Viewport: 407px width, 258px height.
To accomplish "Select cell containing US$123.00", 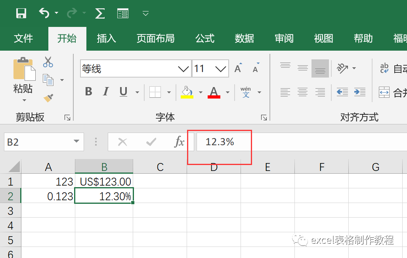I will click(104, 181).
